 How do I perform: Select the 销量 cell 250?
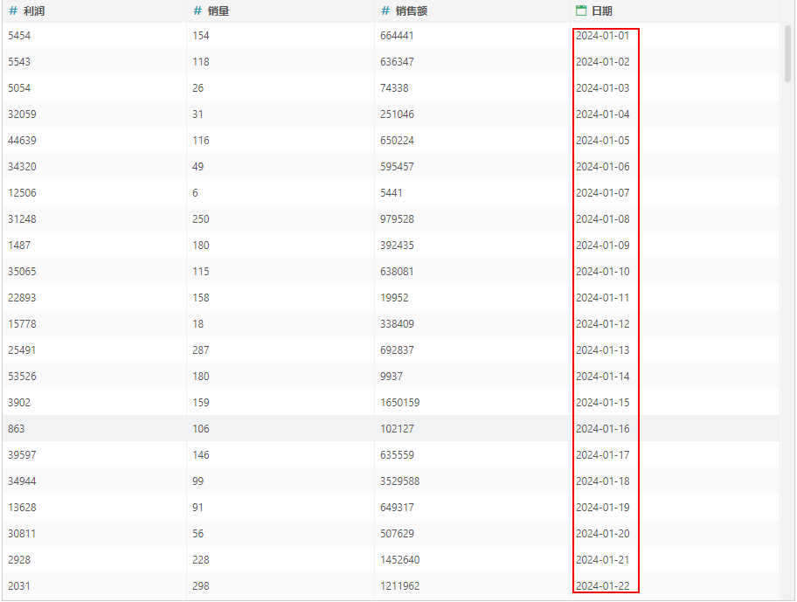pyautogui.click(x=201, y=219)
